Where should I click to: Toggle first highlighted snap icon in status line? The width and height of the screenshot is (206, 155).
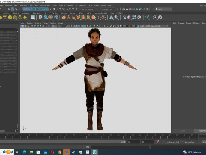pyautogui.click(x=24, y=9)
